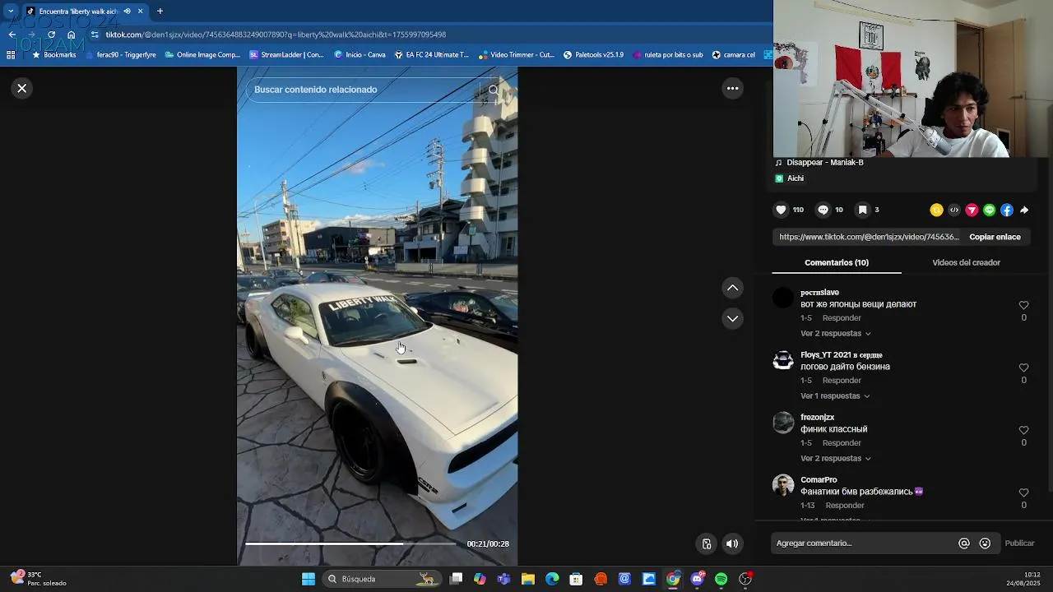1053x592 pixels.
Task: Open the Video Trimmer bookmark
Action: tap(516, 55)
